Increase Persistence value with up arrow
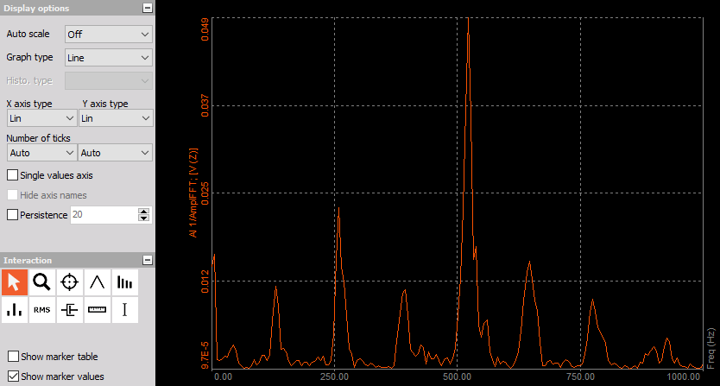Viewport: 720px width, 386px height. tap(144, 212)
